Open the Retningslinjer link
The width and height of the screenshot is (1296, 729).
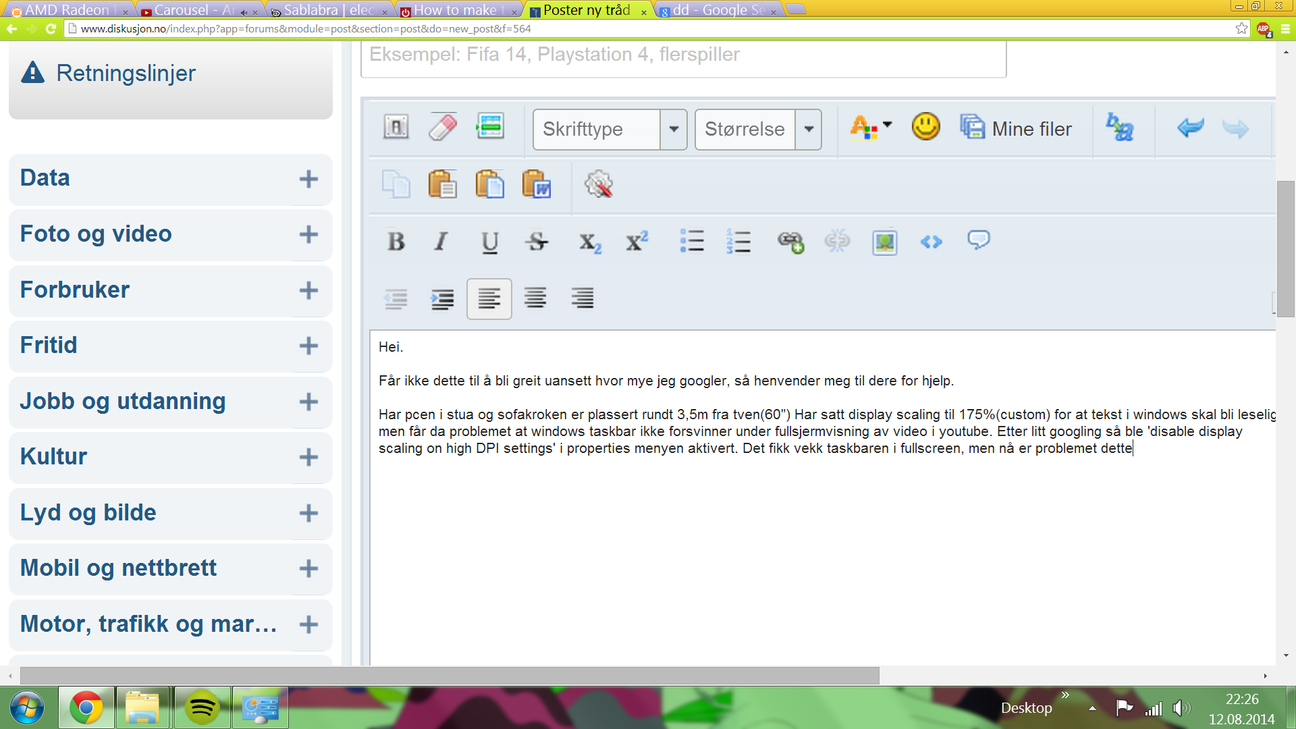point(126,73)
